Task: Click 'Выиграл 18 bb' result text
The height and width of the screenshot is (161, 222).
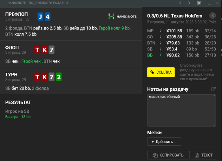Action: coord(18,117)
